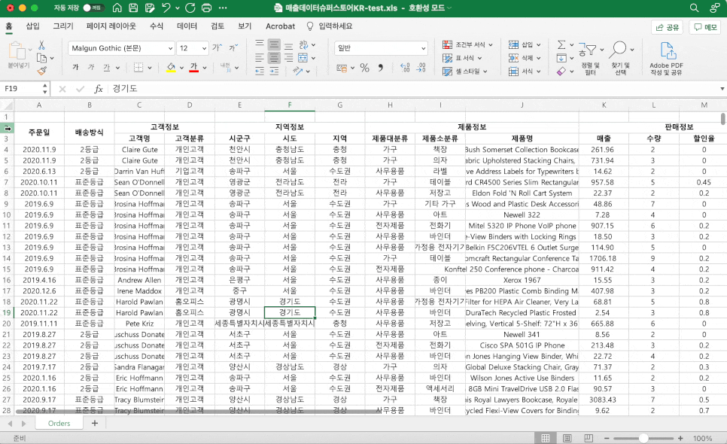The height and width of the screenshot is (444, 727).
Task: Click the Increase indent icon
Action: pos(274,71)
